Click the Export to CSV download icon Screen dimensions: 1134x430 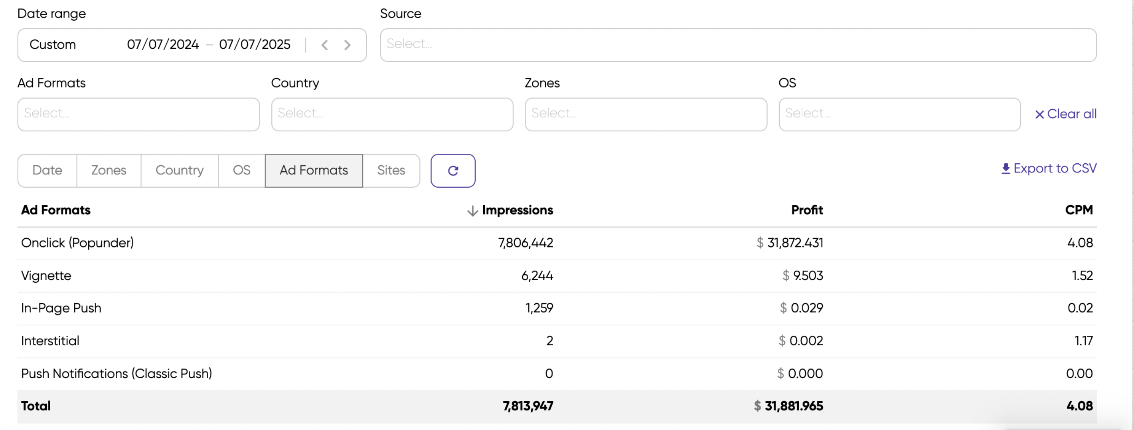[x=1006, y=169]
